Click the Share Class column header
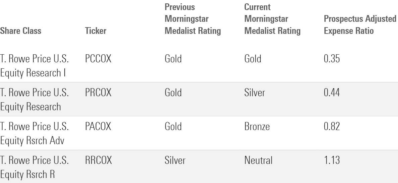This screenshot has width=398, height=183. pyautogui.click(x=20, y=31)
